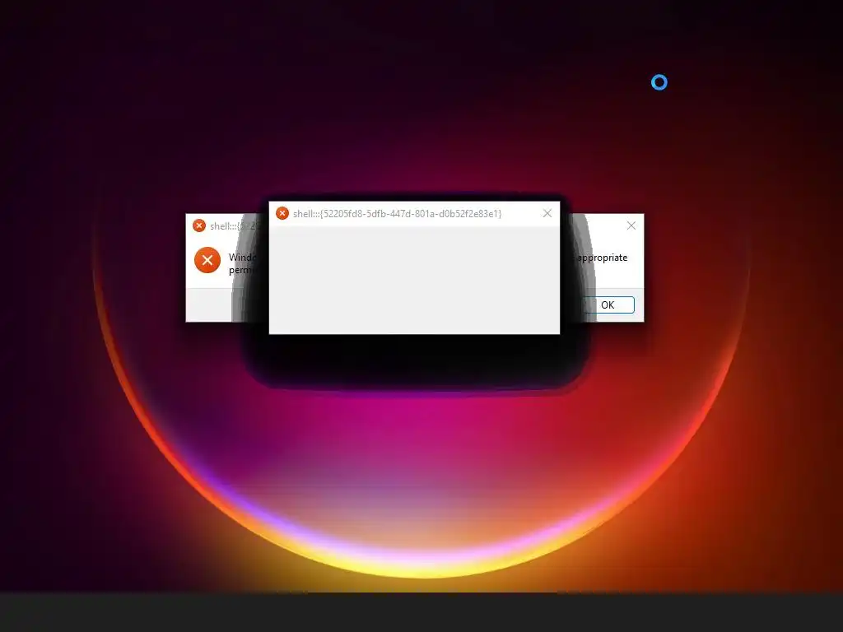Click the word 'appropriate' in background dialog

(x=602, y=258)
